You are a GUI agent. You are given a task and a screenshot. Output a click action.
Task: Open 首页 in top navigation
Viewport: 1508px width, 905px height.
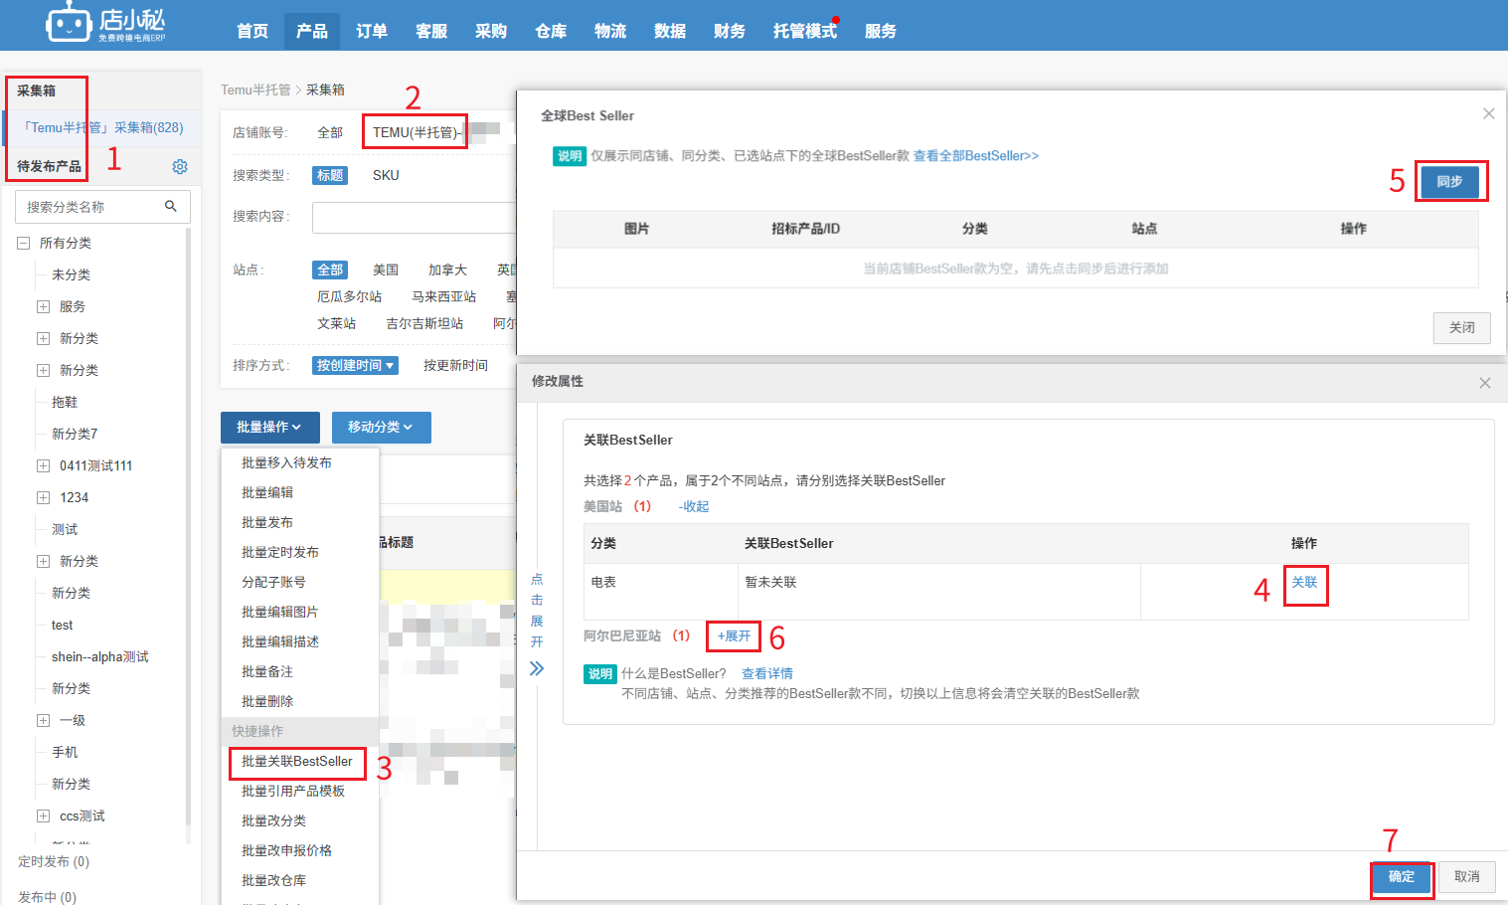coord(252,31)
